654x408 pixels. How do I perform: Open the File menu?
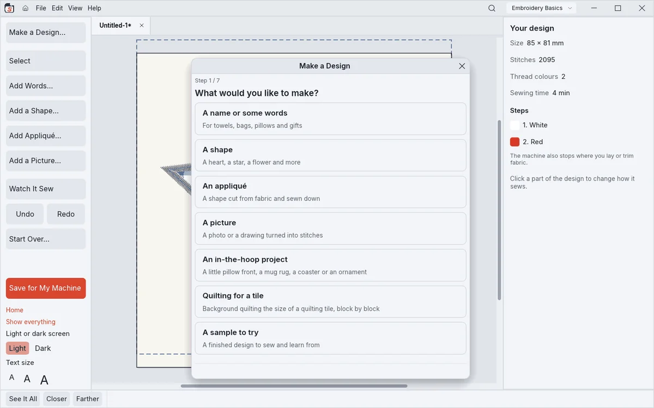coord(41,8)
